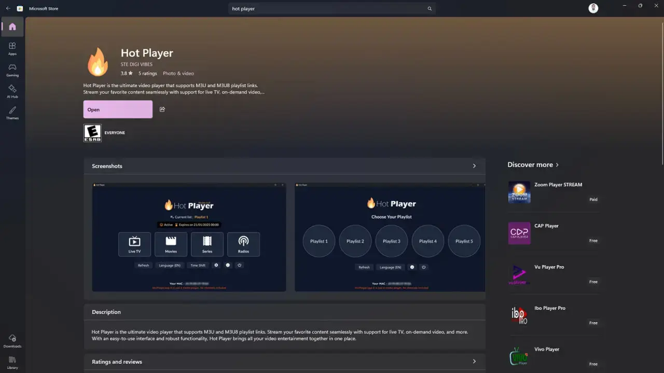664x373 pixels.
Task: Click Ratings and reviews header
Action: click(285, 362)
